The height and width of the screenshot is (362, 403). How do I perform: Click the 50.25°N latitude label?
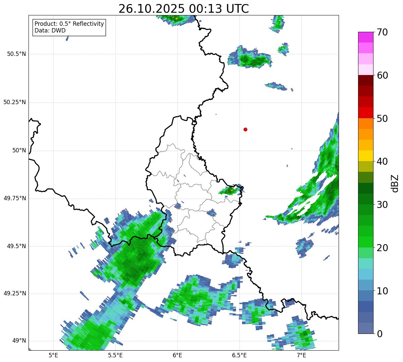tap(15, 102)
